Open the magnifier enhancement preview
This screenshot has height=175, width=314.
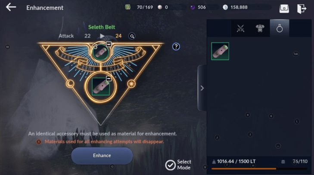click(x=132, y=36)
